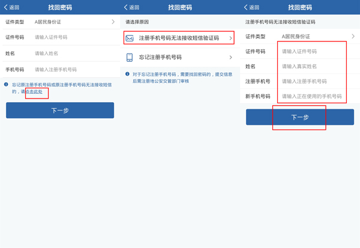The width and height of the screenshot is (360, 248).
Task: Click the info icon in the left screen note
Action: click(x=7, y=85)
